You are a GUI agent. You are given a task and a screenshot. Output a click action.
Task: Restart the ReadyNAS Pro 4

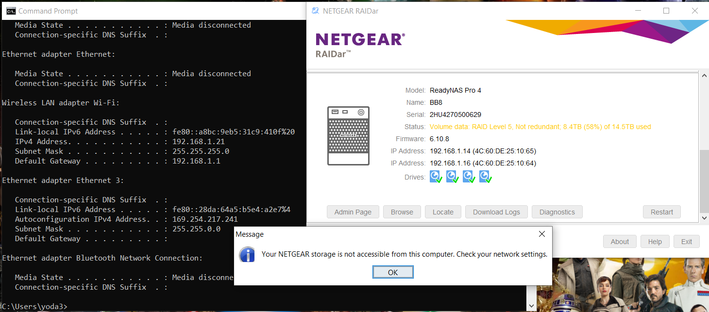point(662,212)
